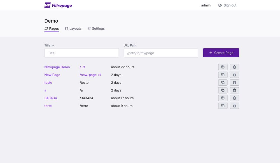The width and height of the screenshot is (280, 163).
Task: Delete the 343434 page
Action: (234, 98)
